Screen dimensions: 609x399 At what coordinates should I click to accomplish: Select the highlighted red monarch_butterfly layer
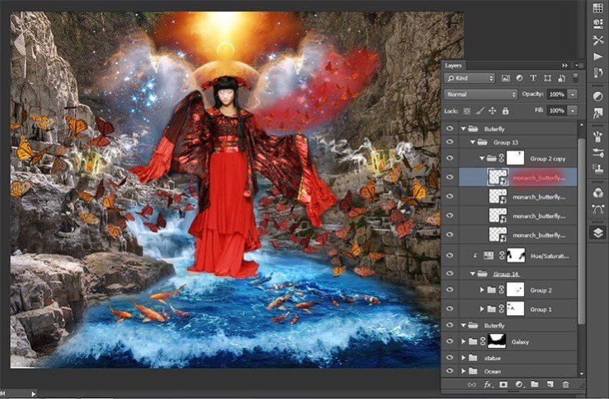tap(518, 178)
